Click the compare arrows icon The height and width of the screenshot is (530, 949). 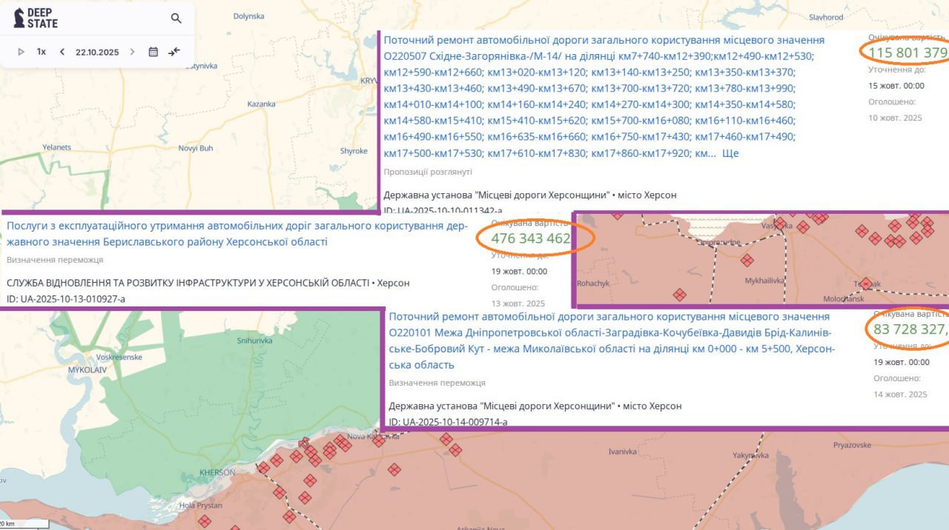coord(174,52)
